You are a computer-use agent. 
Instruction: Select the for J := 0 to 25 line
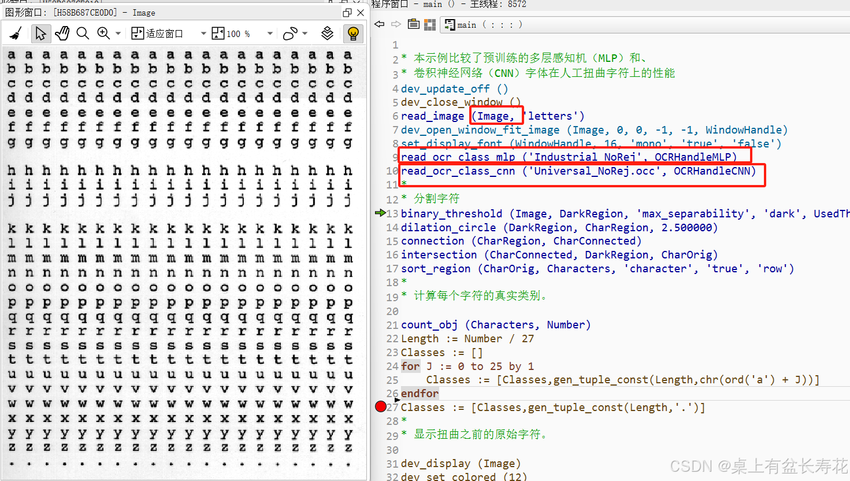pos(467,367)
